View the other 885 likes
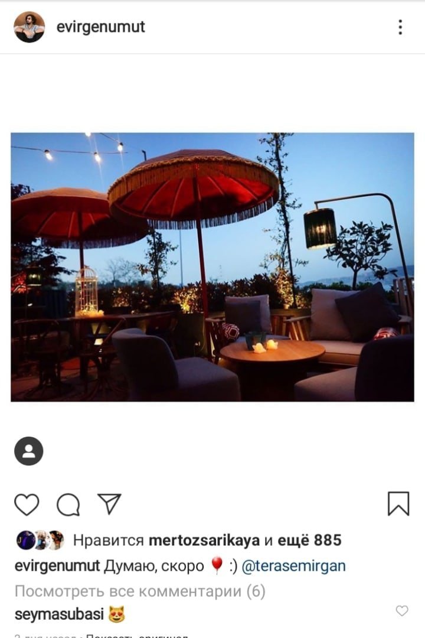Screen dimensions: 425x638 coord(309,541)
